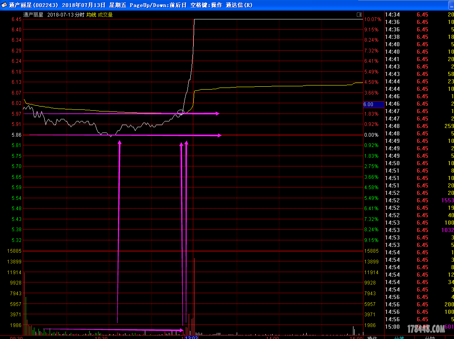Open the 操作 tab at the bottom

[x=372, y=338]
